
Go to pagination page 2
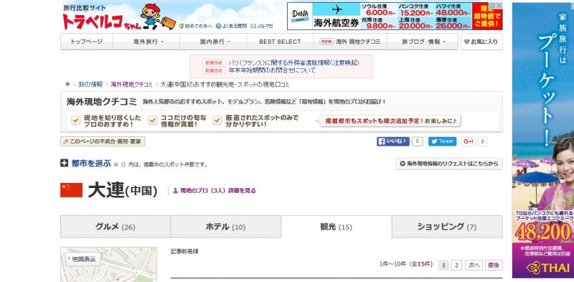tap(456, 265)
